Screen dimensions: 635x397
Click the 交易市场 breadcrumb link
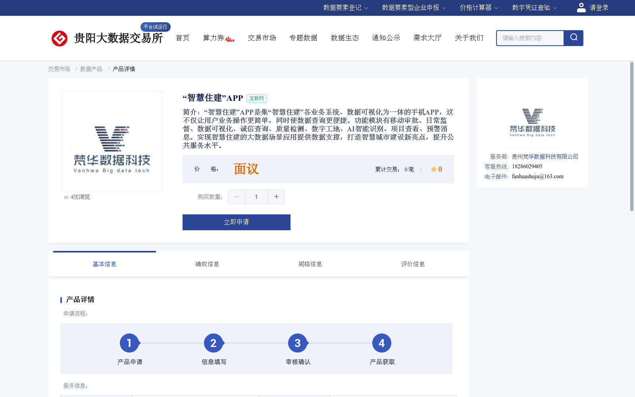coord(59,69)
